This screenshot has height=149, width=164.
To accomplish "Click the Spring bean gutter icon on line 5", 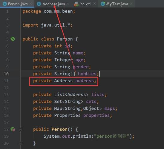I will point(13,39).
